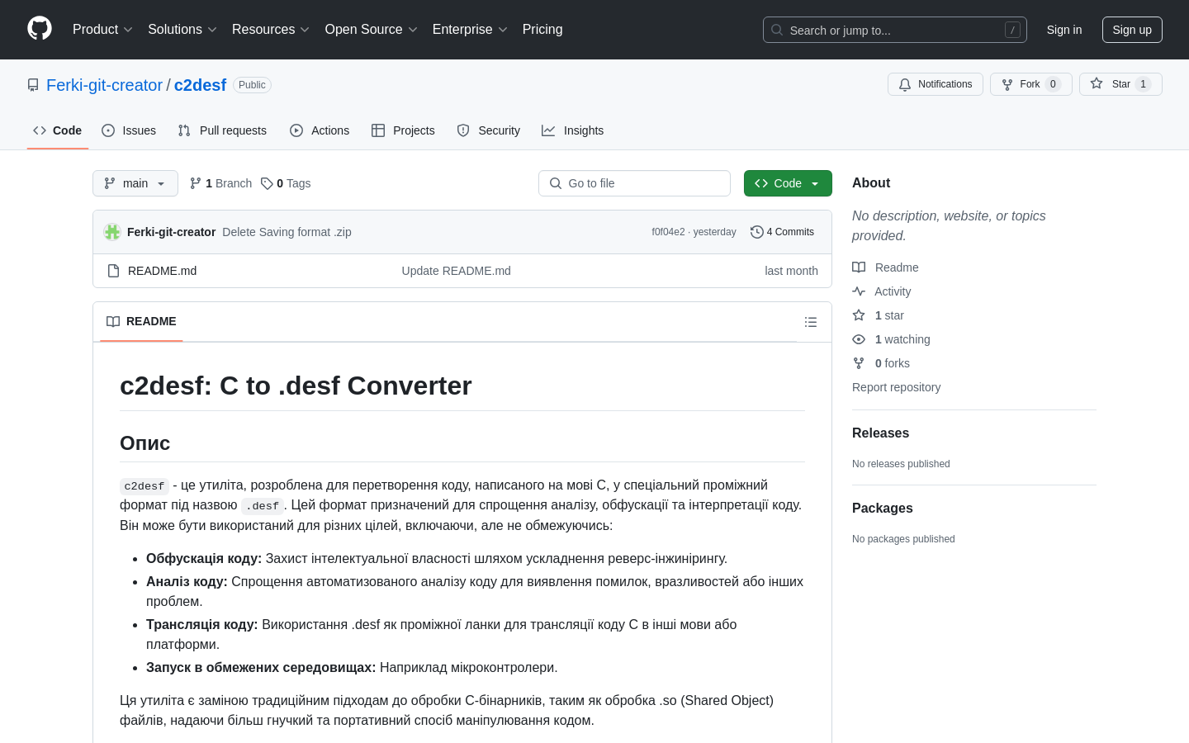Open the Pricing link

542,30
